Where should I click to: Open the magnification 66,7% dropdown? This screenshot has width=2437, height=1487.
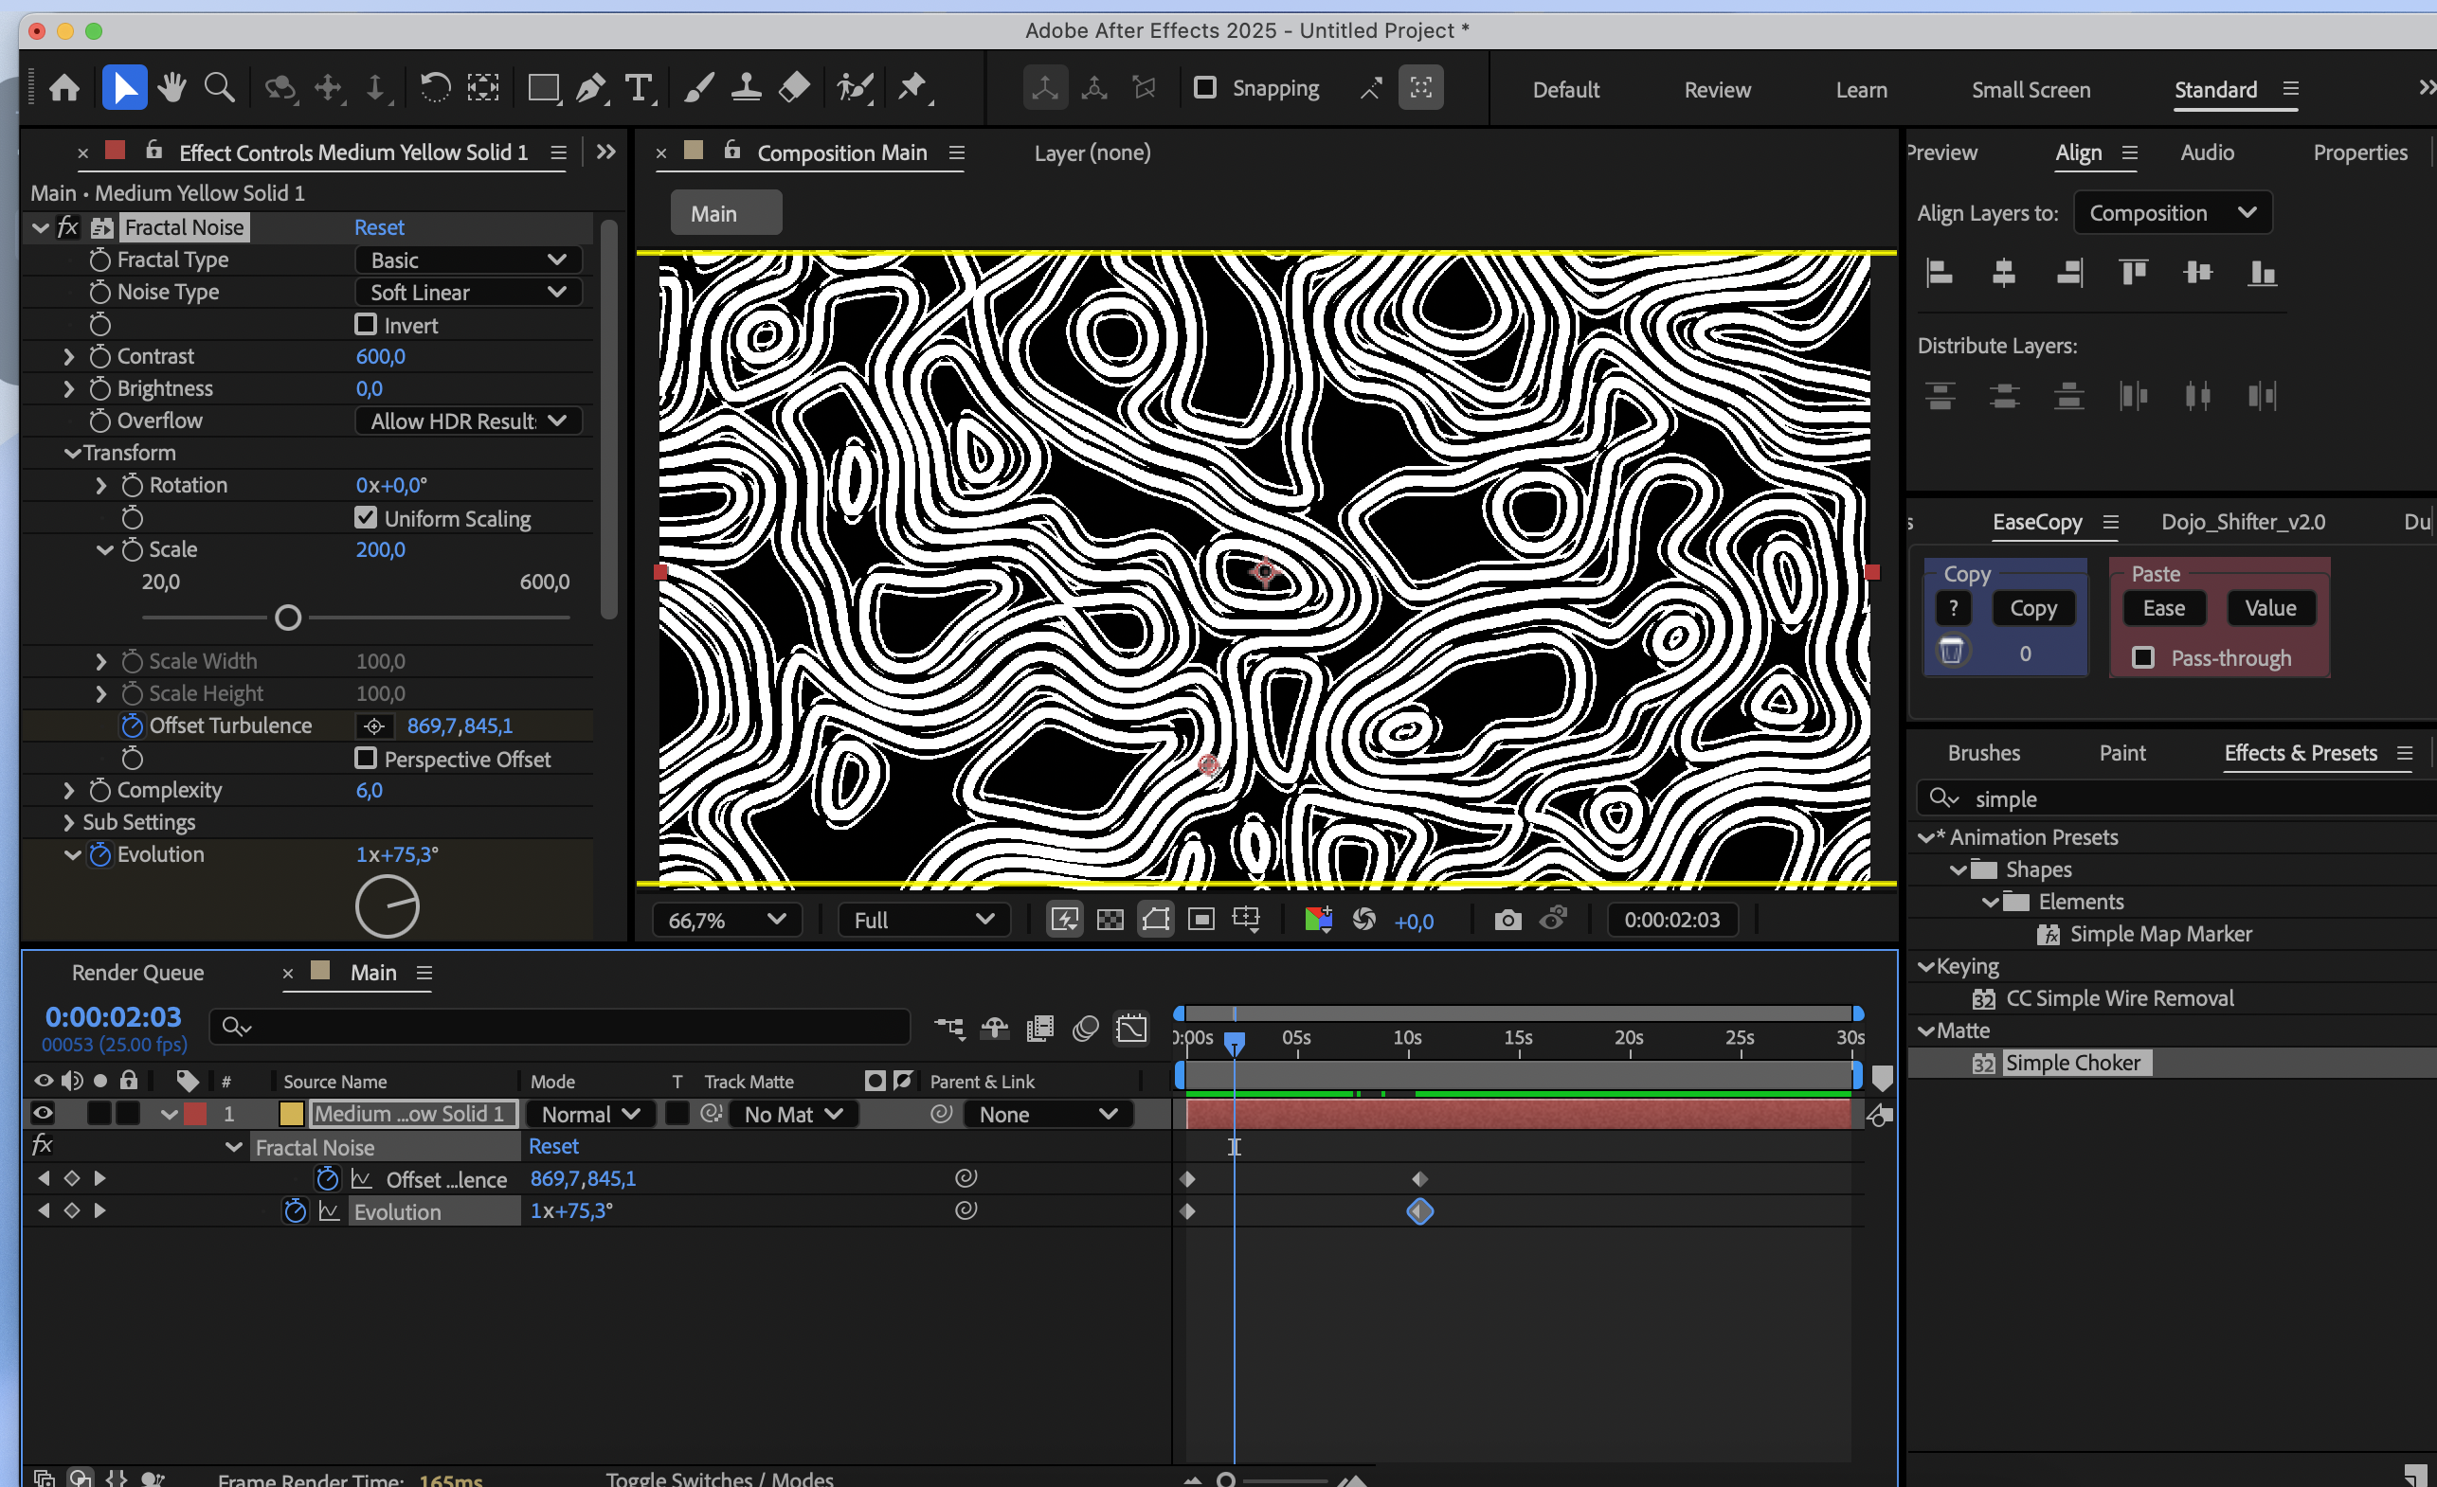coord(727,921)
